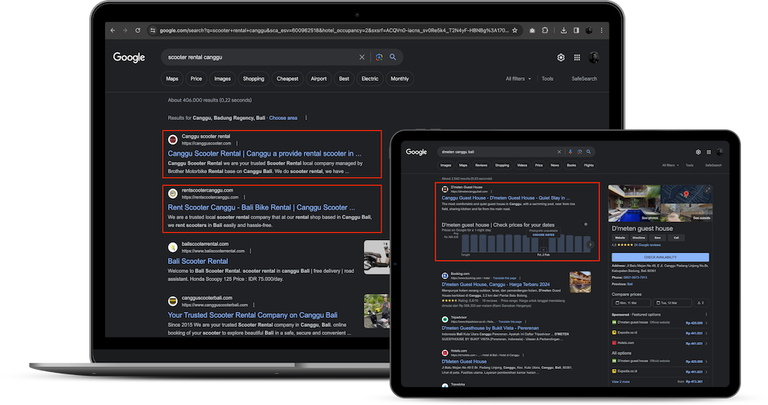768x405 pixels.
Task: Open settings gear on tablet Google page
Action: [698, 151]
